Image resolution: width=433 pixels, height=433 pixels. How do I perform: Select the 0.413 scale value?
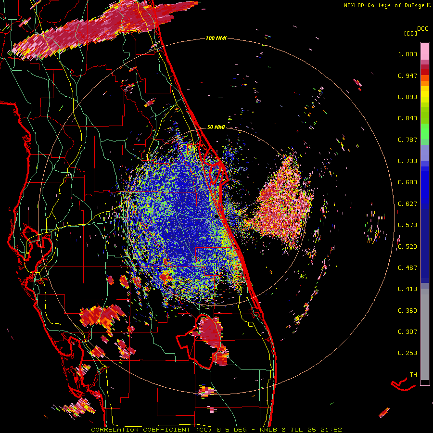pos(408,289)
